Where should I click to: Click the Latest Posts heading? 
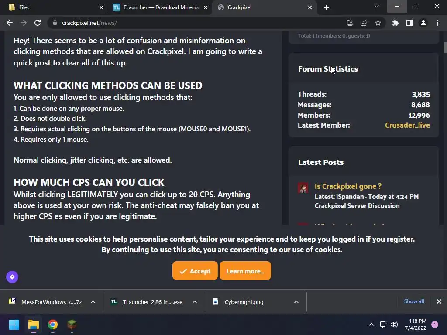point(321,162)
